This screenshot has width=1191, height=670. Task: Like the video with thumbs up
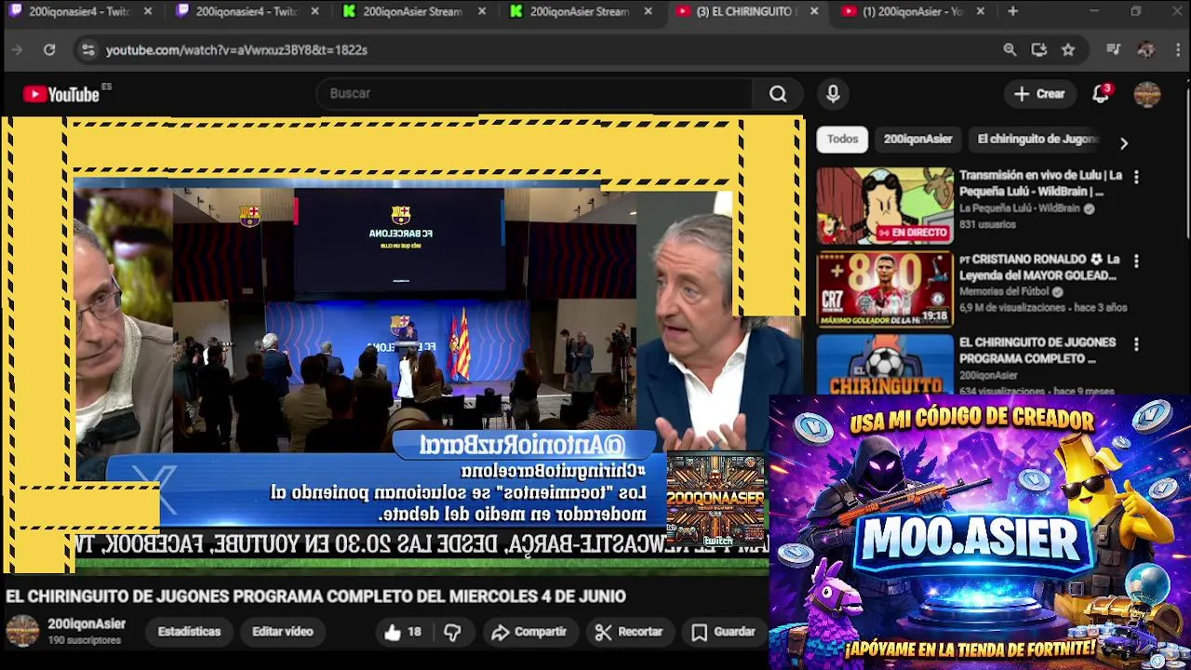403,632
